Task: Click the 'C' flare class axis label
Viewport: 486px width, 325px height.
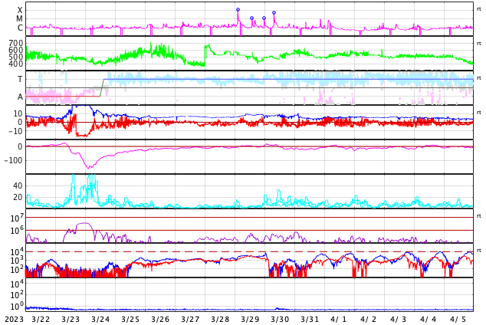Action: click(20, 28)
